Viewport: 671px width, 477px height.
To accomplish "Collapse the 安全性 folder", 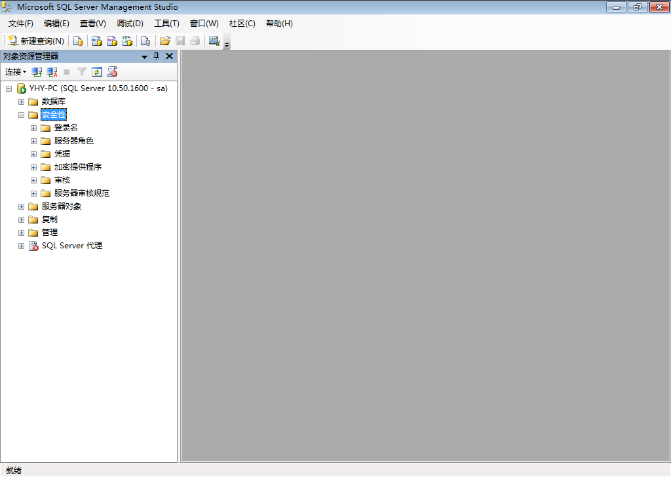I will point(21,115).
